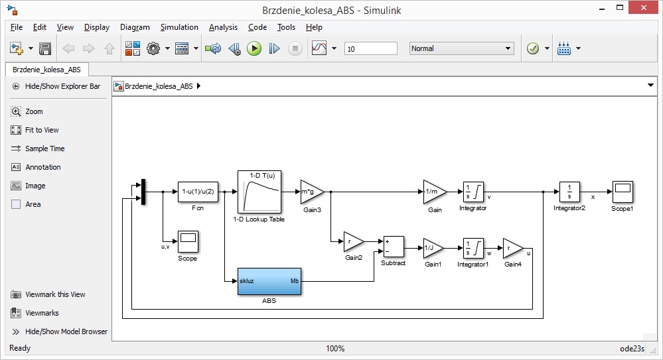This screenshot has height=360, width=663.
Task: Click the ode23s solver status text
Action: (x=632, y=349)
